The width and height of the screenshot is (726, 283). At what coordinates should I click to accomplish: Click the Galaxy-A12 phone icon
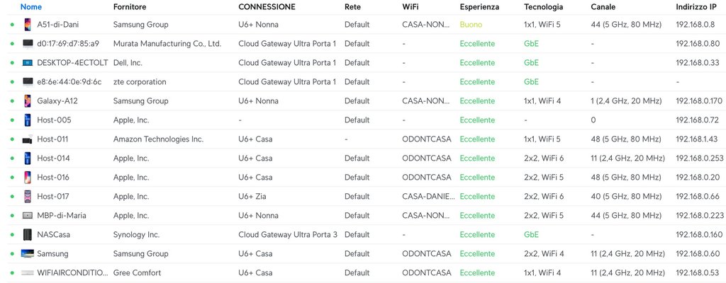tap(28, 100)
